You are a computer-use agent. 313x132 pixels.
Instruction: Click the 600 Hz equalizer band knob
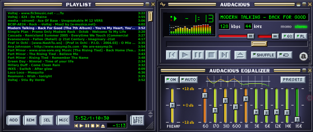pos(236,107)
